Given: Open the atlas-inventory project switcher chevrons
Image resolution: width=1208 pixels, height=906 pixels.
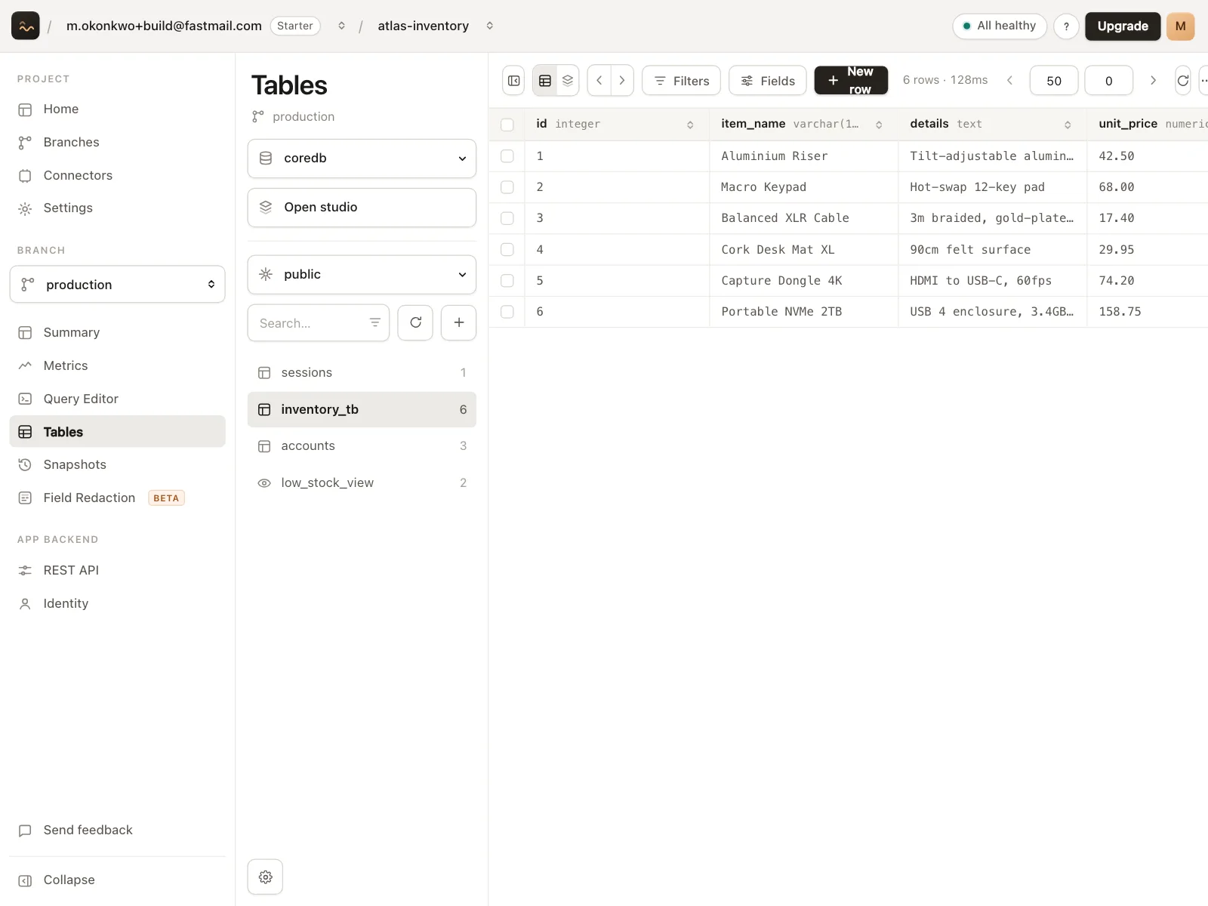Looking at the screenshot, I should click(490, 26).
